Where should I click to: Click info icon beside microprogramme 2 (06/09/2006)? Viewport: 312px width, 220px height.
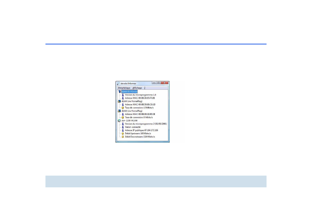123,124
